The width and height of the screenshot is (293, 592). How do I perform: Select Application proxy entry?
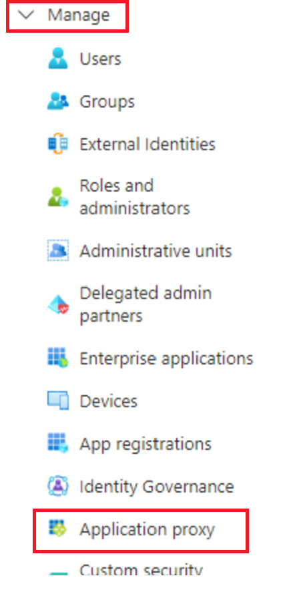[148, 530]
